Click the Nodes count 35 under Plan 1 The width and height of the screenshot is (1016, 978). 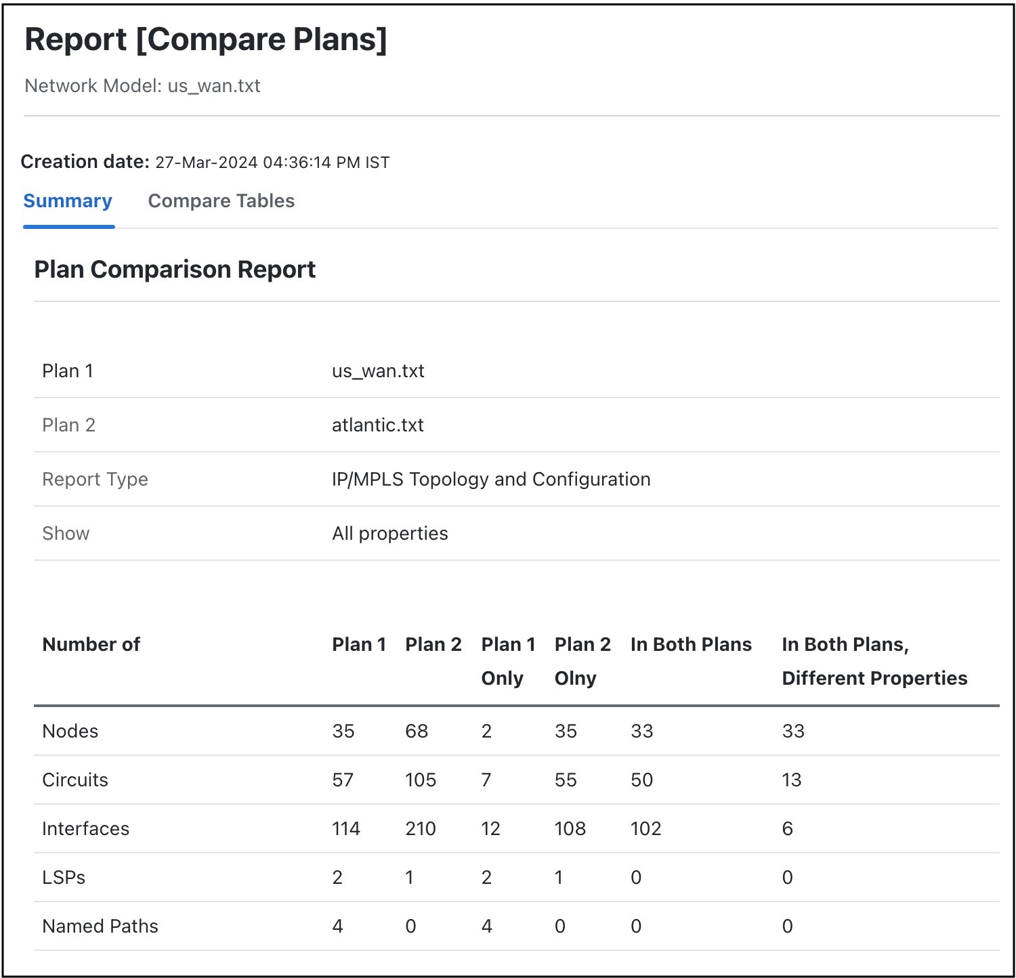coord(343,731)
